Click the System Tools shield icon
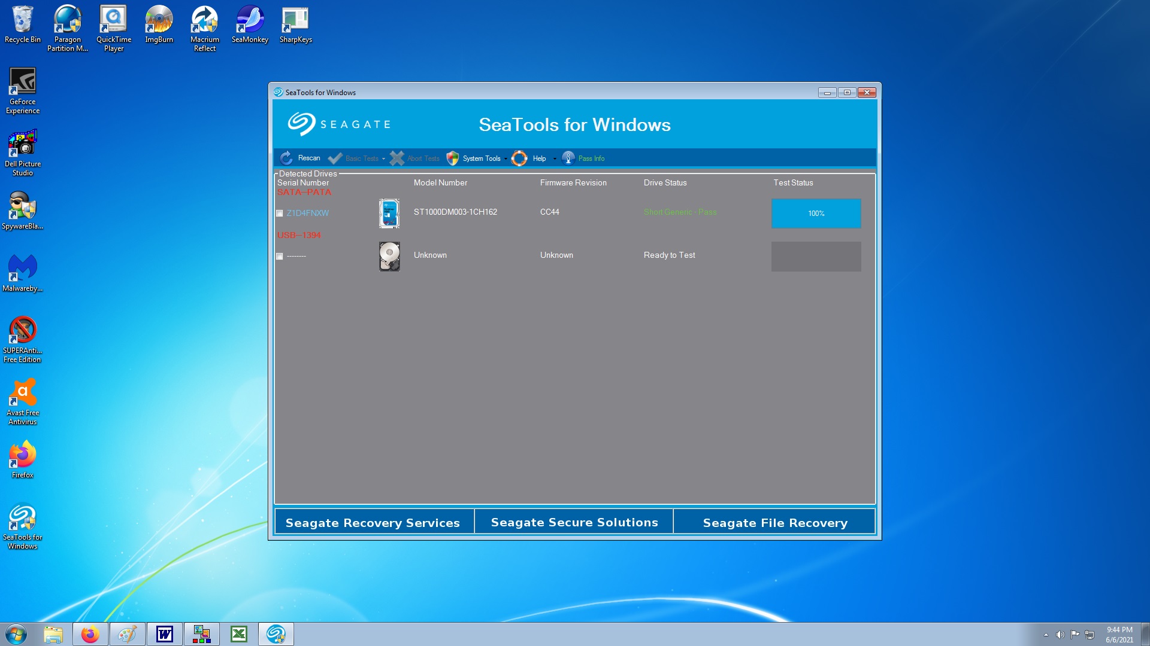 click(x=453, y=158)
